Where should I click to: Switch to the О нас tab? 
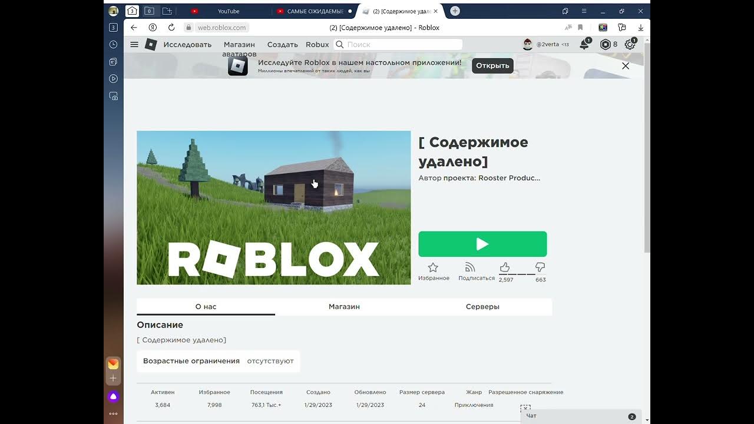[206, 307]
